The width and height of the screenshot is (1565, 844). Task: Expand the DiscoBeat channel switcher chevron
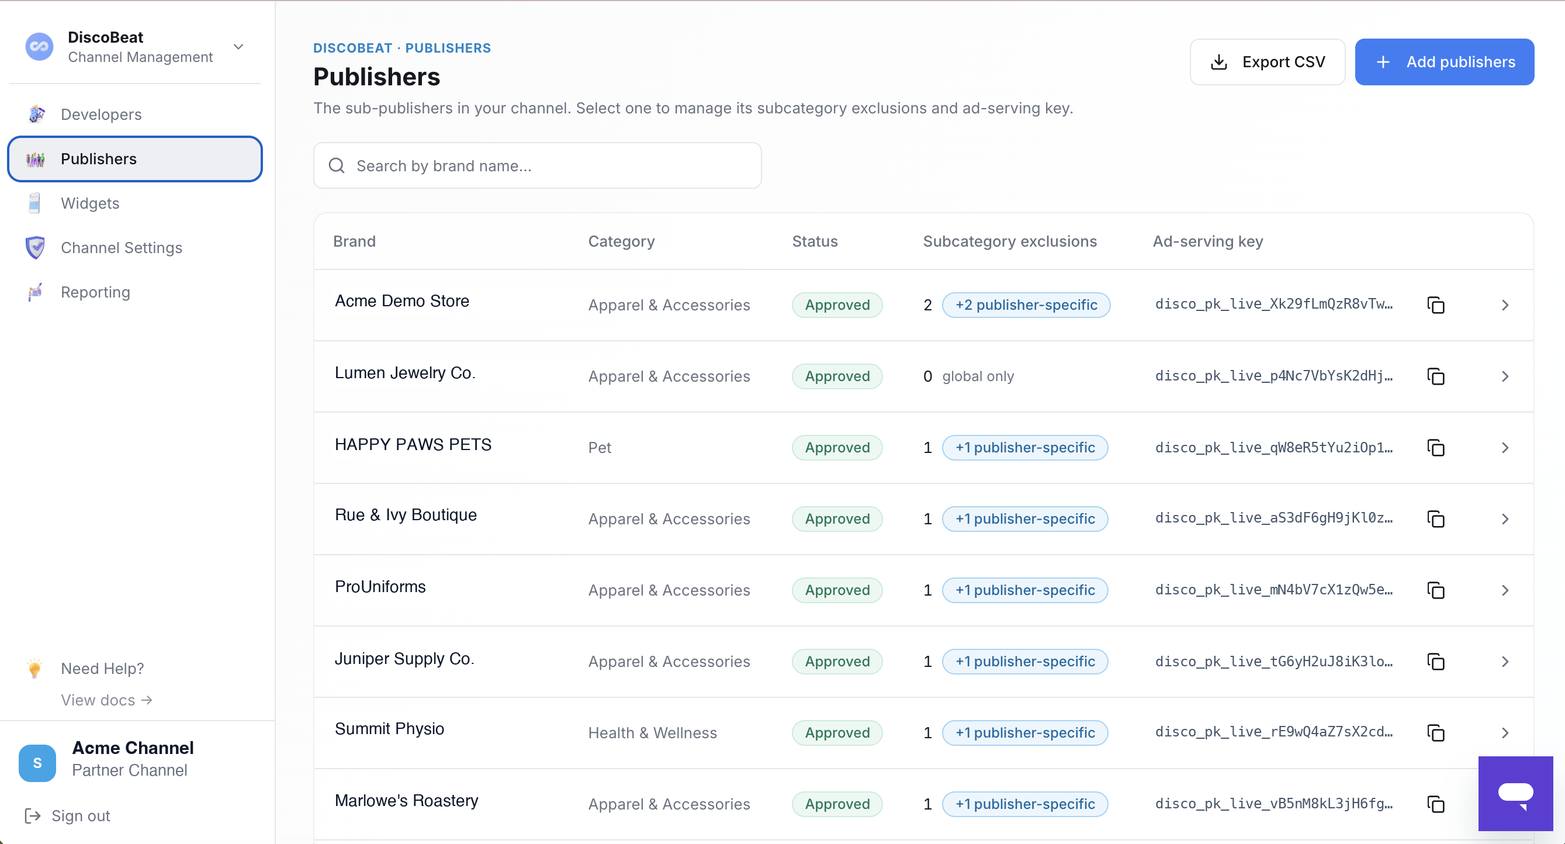coord(239,47)
